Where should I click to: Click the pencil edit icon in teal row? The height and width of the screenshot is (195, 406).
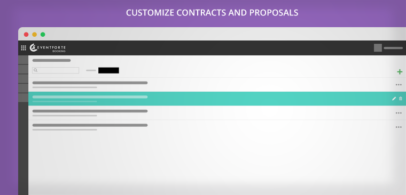pos(394,99)
